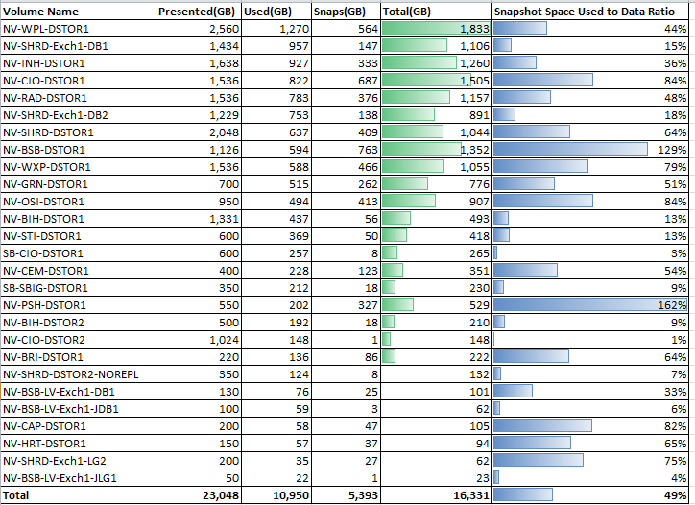Click the used value 437 cell
The image size is (695, 505).
(x=276, y=219)
